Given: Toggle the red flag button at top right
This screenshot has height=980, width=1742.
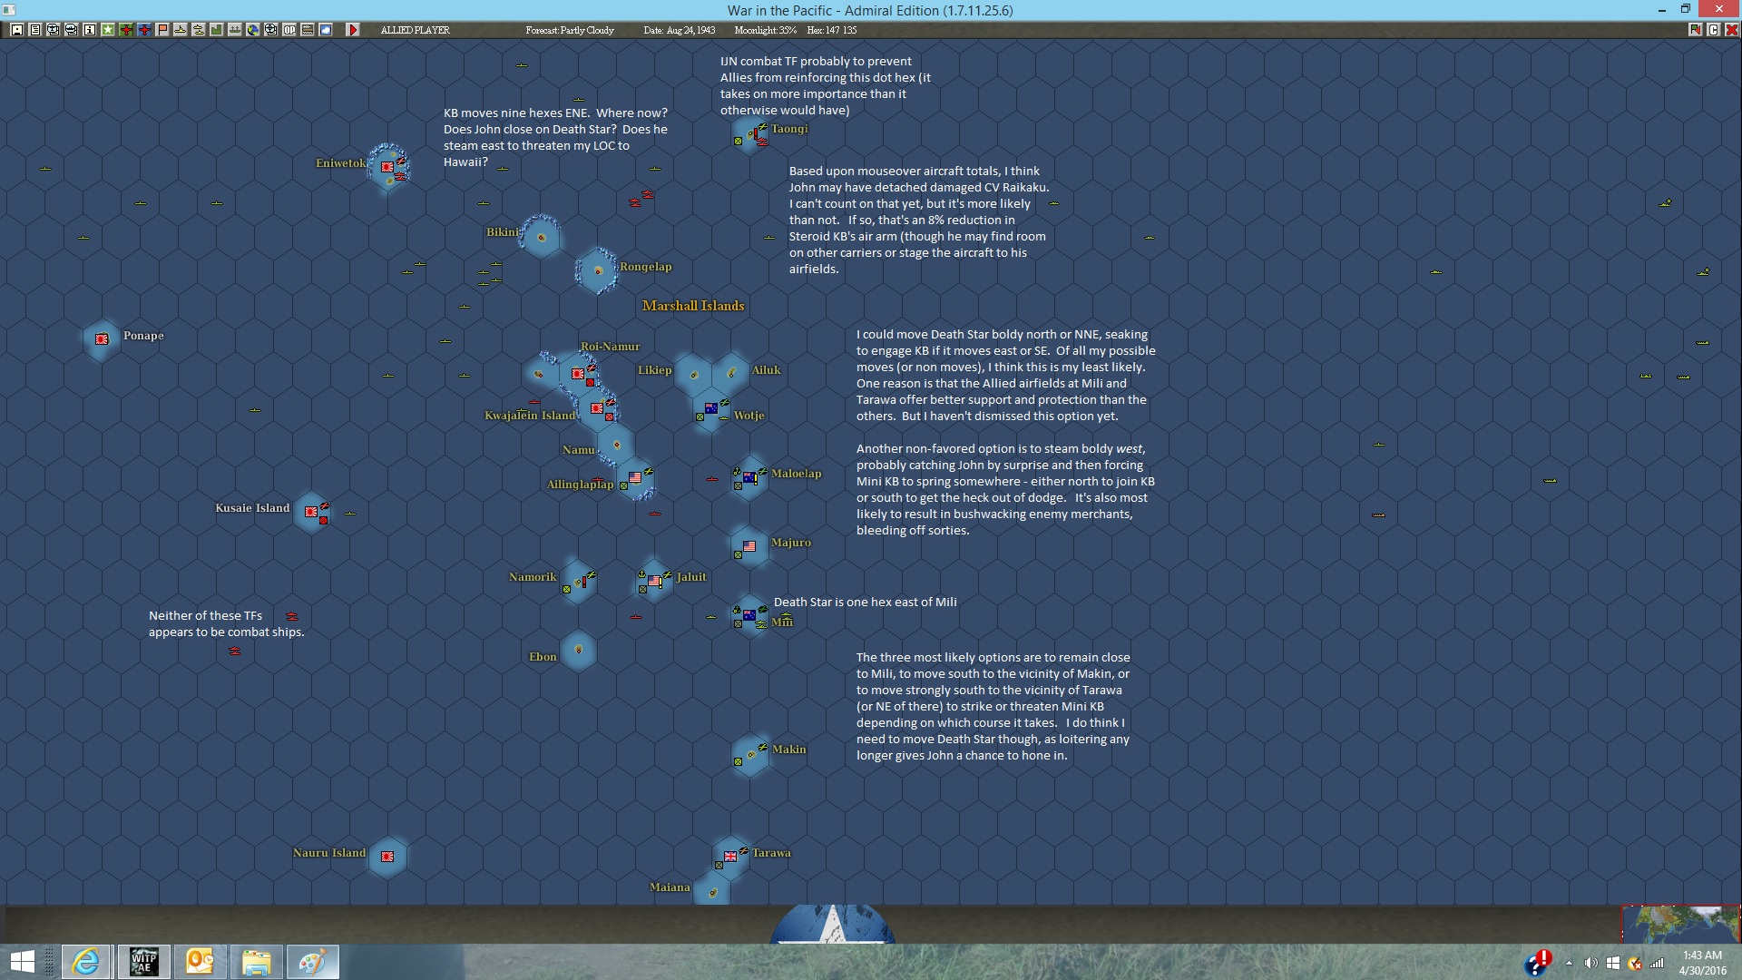Looking at the screenshot, I should (x=1695, y=30).
